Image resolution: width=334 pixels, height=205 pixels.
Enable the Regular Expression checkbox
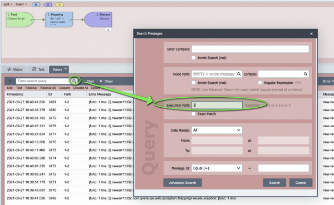[x=260, y=83]
